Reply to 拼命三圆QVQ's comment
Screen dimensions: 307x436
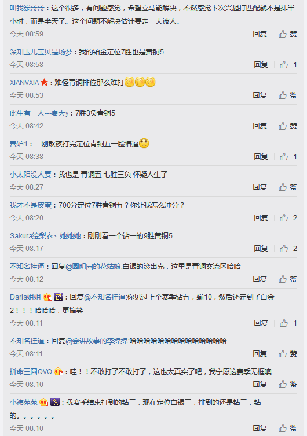(x=260, y=385)
